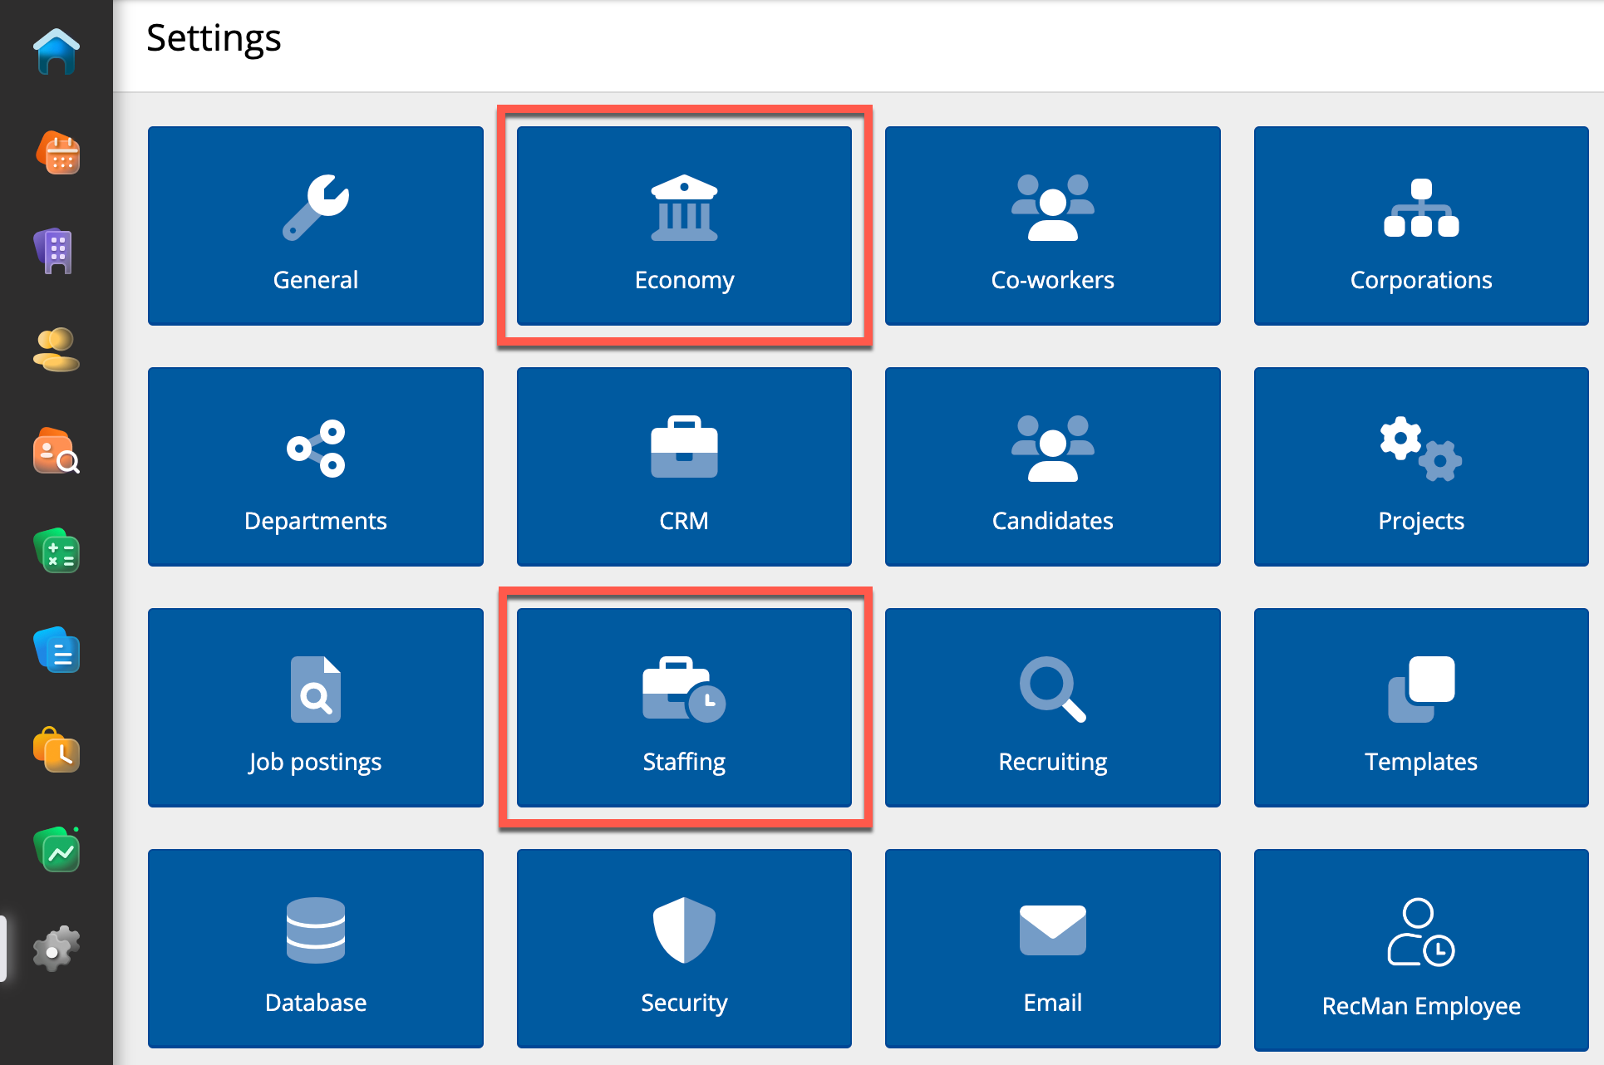1604x1065 pixels.
Task: Click the orange clock briefcase sidebar icon
Action: tap(57, 750)
